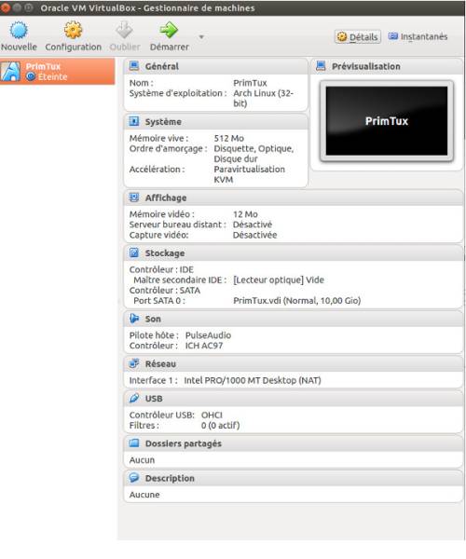Click the [Lecteur optique] Vide entry
This screenshot has width=466, height=559.
point(279,279)
